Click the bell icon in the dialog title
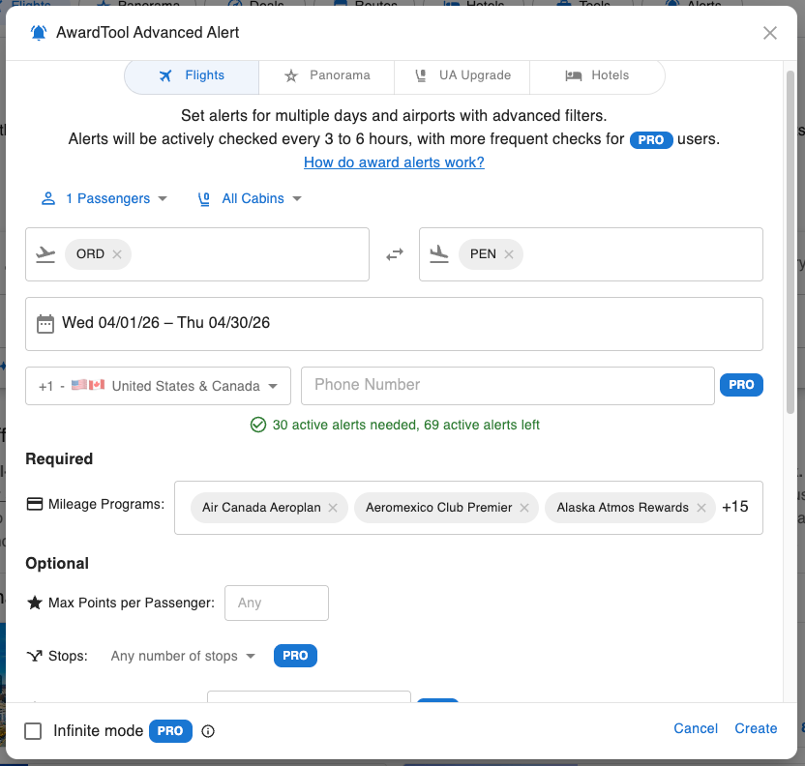This screenshot has width=805, height=766. [x=37, y=32]
